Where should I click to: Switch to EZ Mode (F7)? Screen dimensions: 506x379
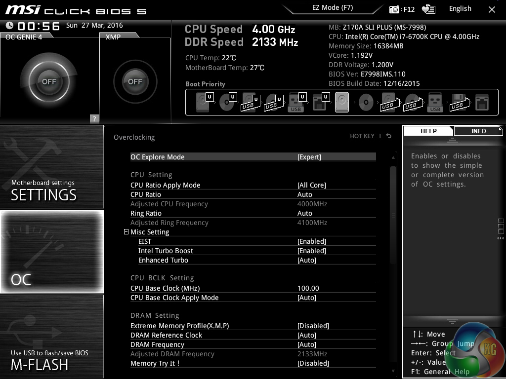click(332, 8)
